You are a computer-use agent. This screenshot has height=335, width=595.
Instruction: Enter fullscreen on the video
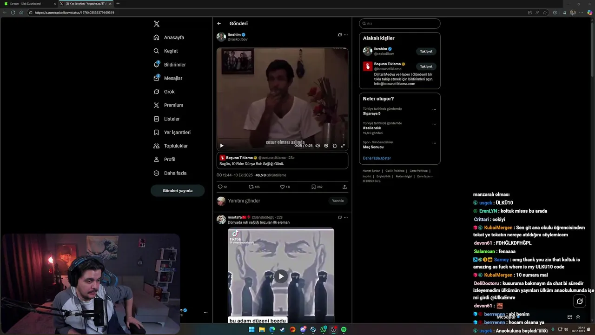click(x=343, y=146)
